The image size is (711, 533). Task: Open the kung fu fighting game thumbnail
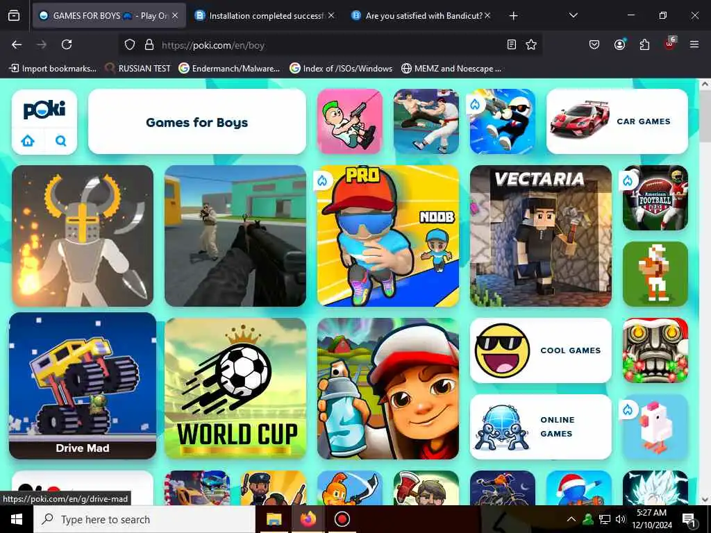[x=426, y=121]
